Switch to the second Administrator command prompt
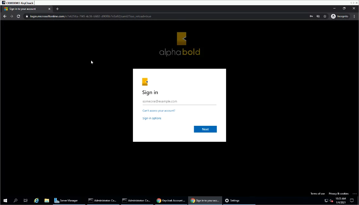The image size is (359, 205). point(137,200)
